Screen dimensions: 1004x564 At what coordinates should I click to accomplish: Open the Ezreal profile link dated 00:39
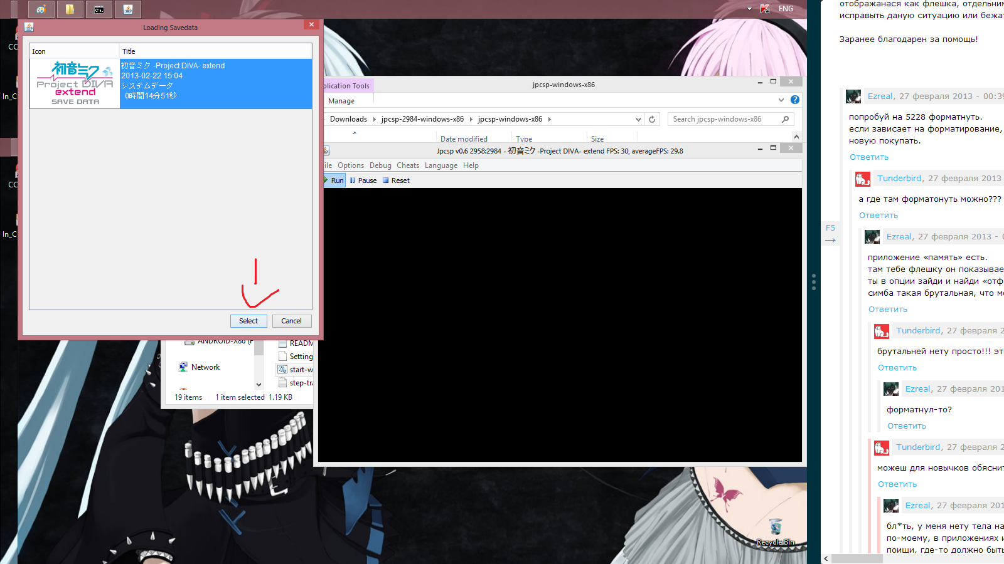(x=880, y=96)
